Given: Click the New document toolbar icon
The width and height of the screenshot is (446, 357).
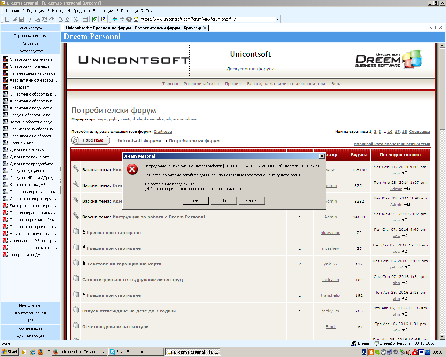Looking at the screenshot, I should [7, 19].
